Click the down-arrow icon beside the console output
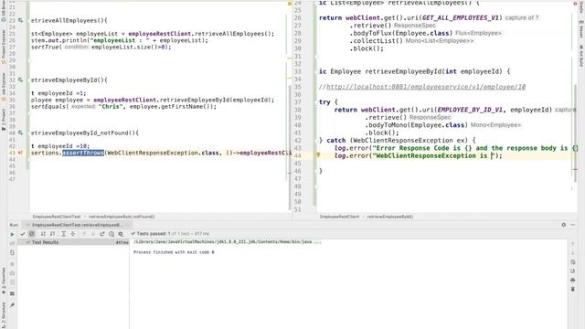The width and height of the screenshot is (585, 329). (573, 253)
